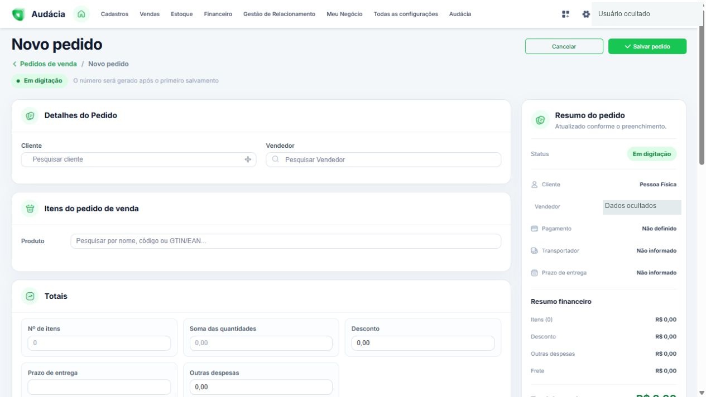
Task: Click the Nº de itens field
Action: pos(99,343)
